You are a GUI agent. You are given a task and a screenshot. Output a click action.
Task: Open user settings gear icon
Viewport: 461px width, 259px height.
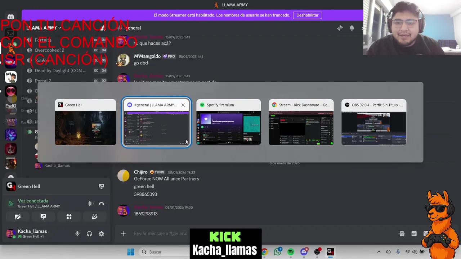point(102,234)
